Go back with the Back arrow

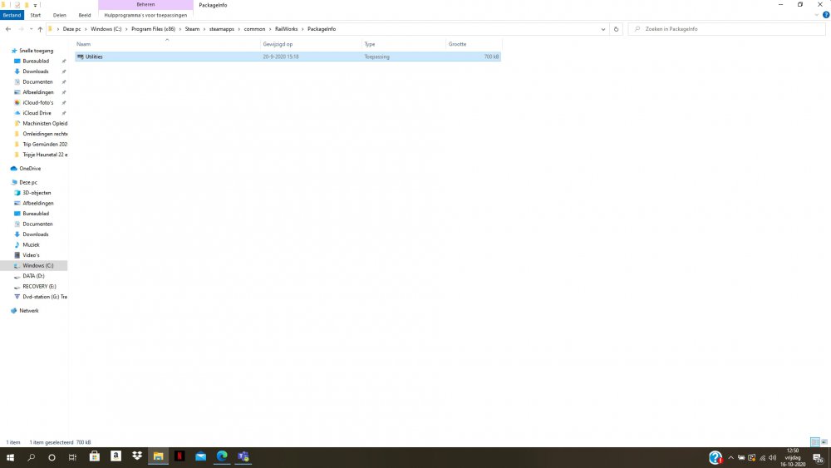point(8,29)
